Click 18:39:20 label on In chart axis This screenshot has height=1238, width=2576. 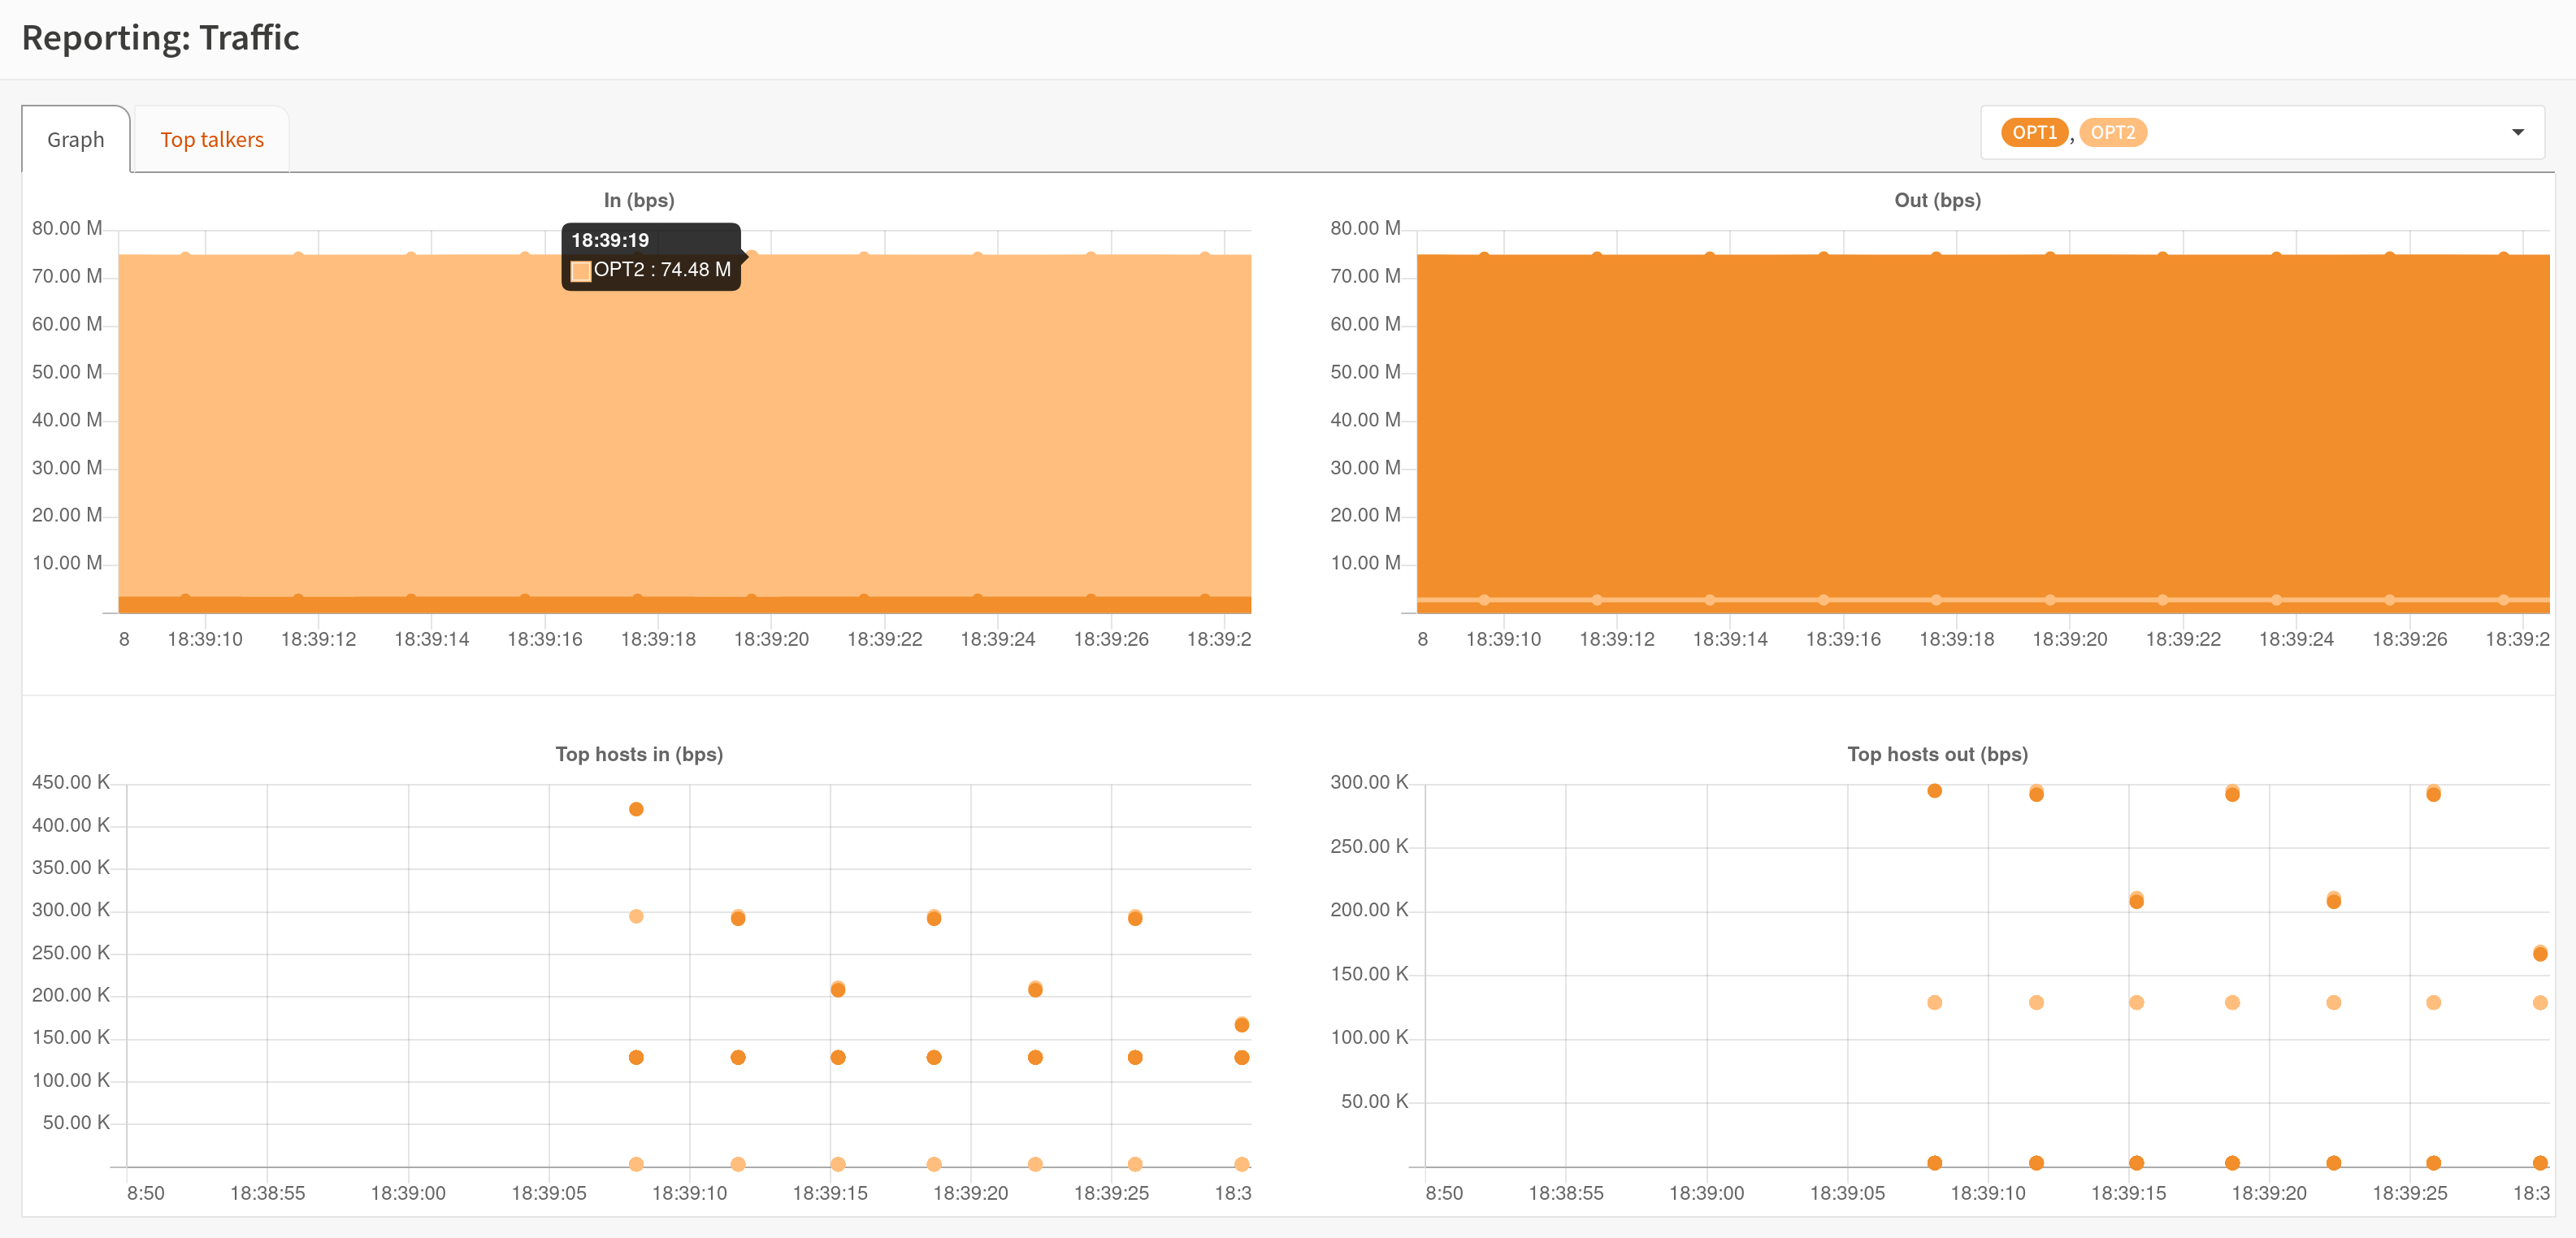pyautogui.click(x=771, y=639)
